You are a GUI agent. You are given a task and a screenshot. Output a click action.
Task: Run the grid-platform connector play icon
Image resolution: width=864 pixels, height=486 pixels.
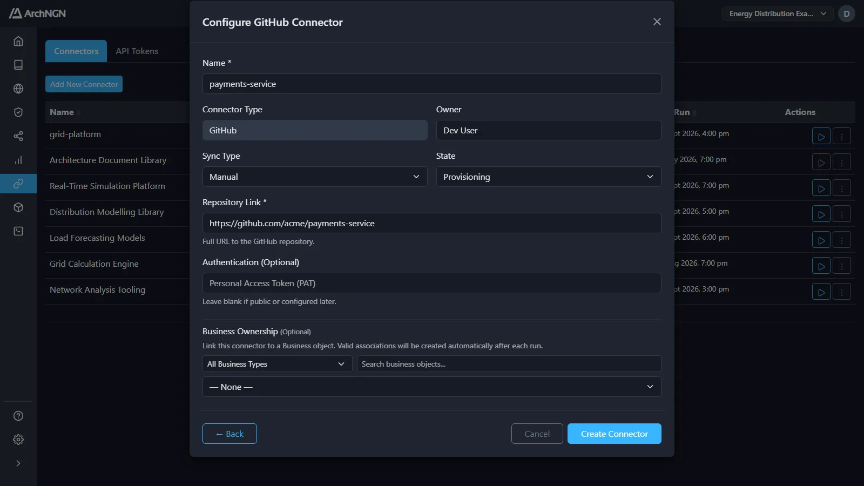[x=821, y=137]
